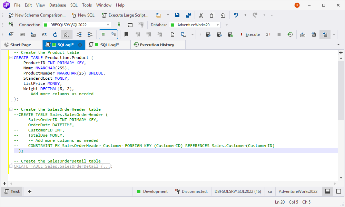
Task: Collapse the CREATE TABLE Production.Product block
Action: pyautogui.click(x=11, y=58)
